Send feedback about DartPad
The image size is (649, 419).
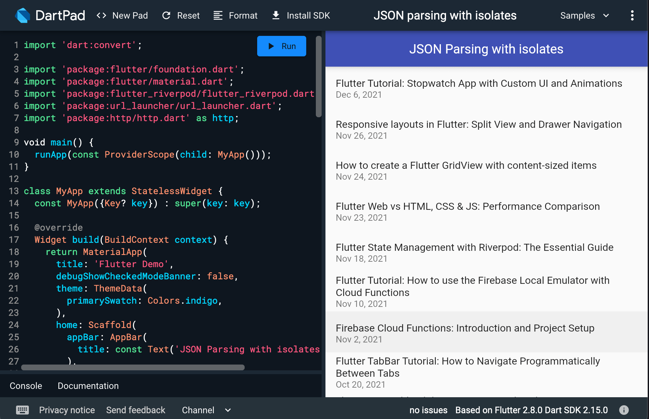[x=136, y=410]
